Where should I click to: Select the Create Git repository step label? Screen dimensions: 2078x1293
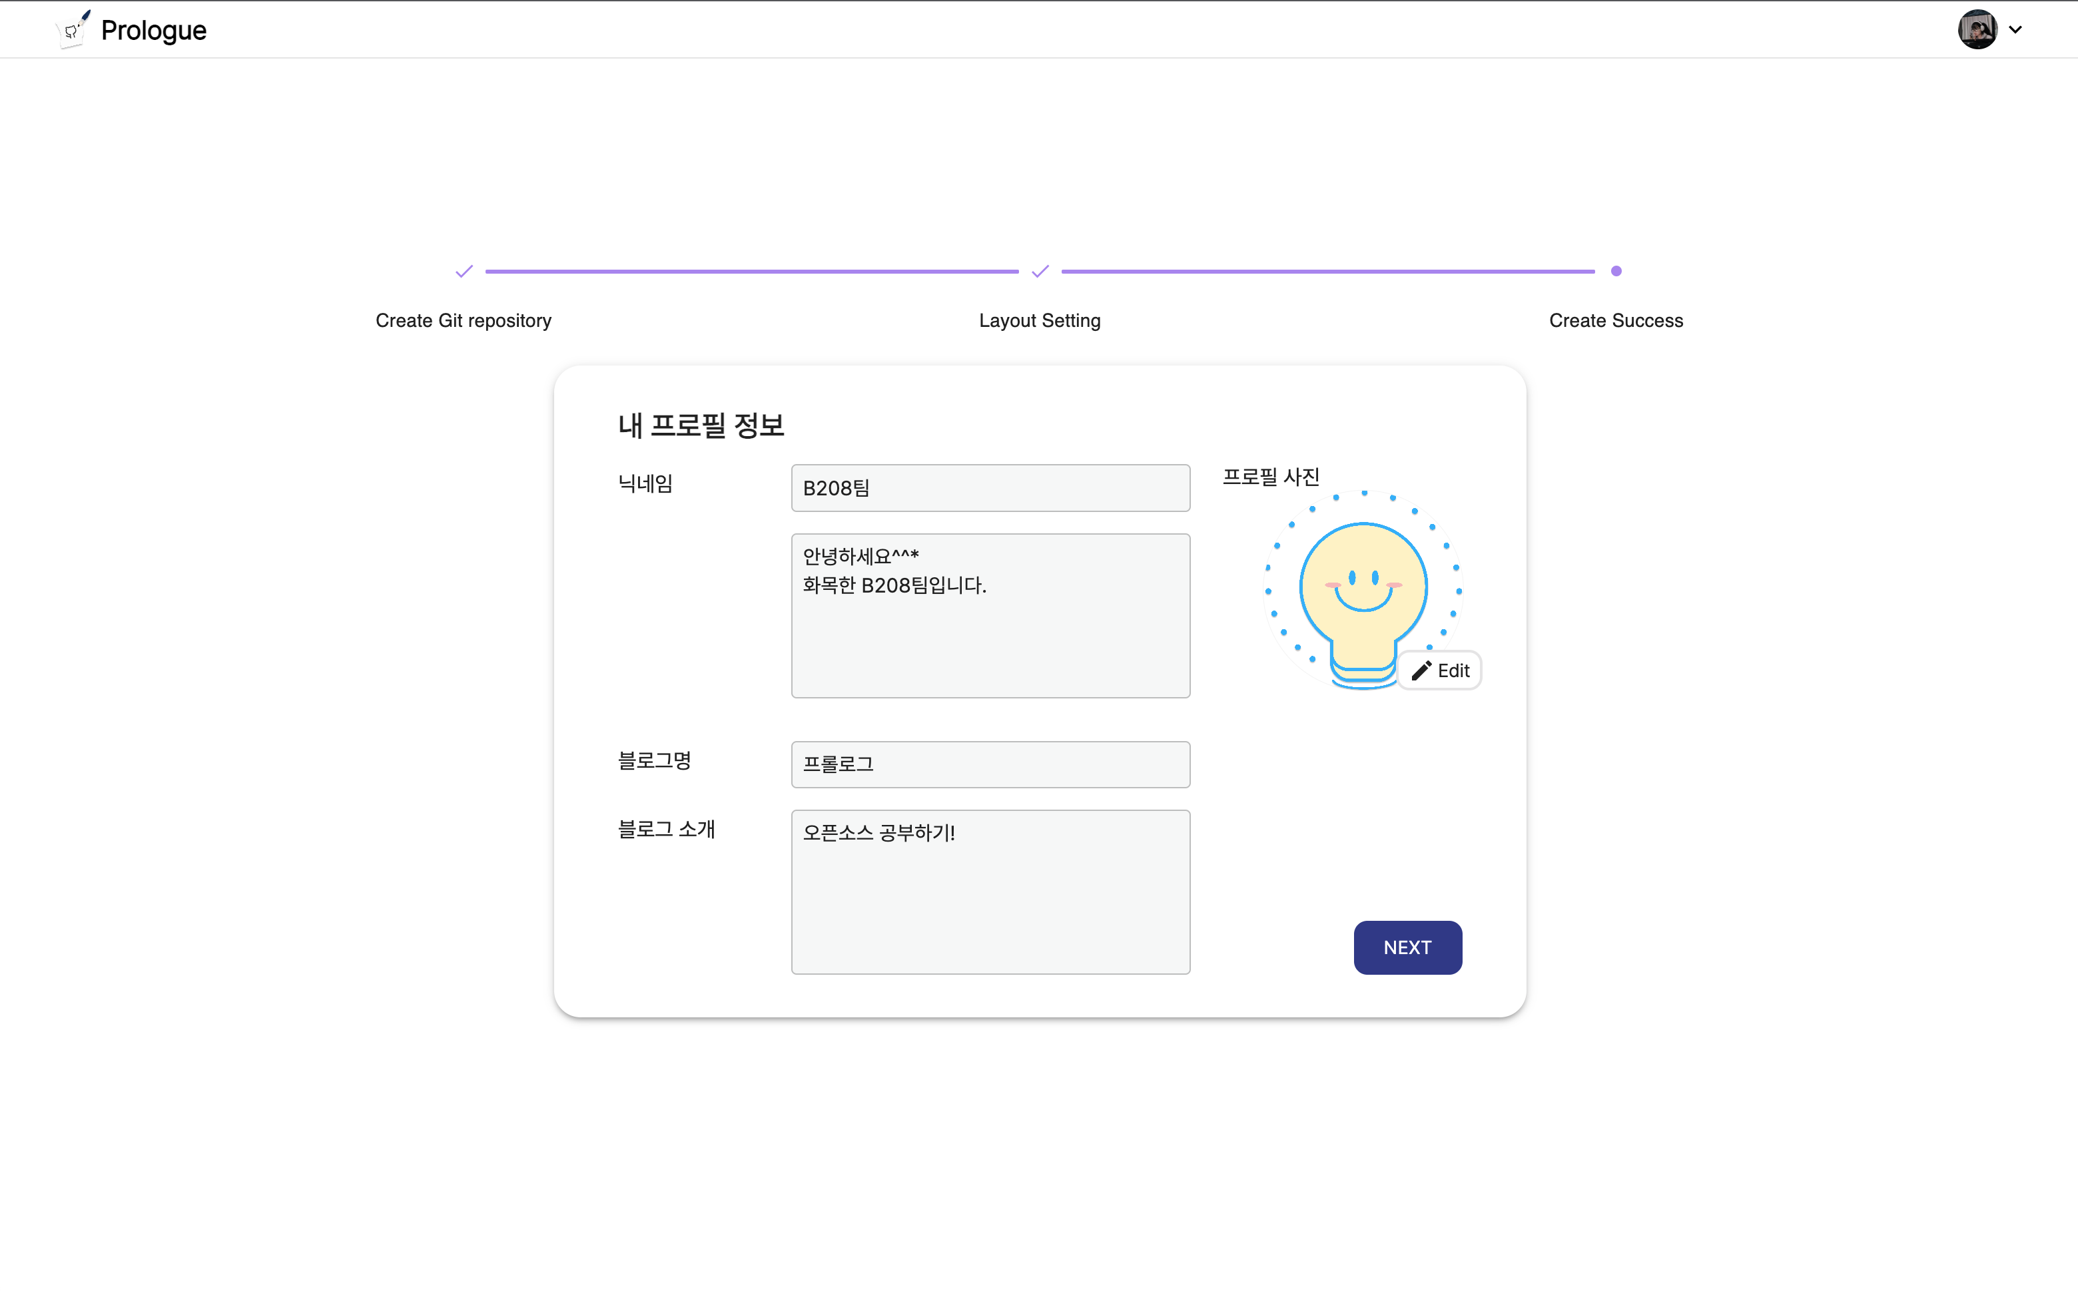tap(463, 321)
